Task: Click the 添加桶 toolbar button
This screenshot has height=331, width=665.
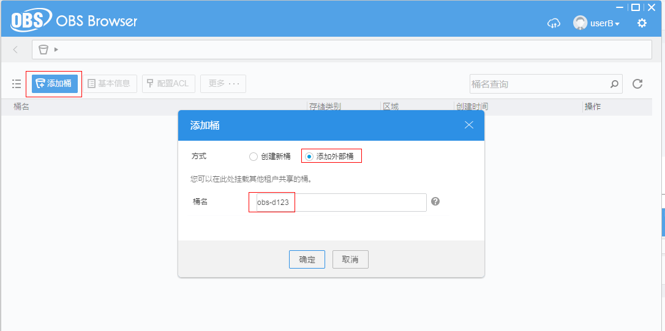Action: pyautogui.click(x=54, y=83)
